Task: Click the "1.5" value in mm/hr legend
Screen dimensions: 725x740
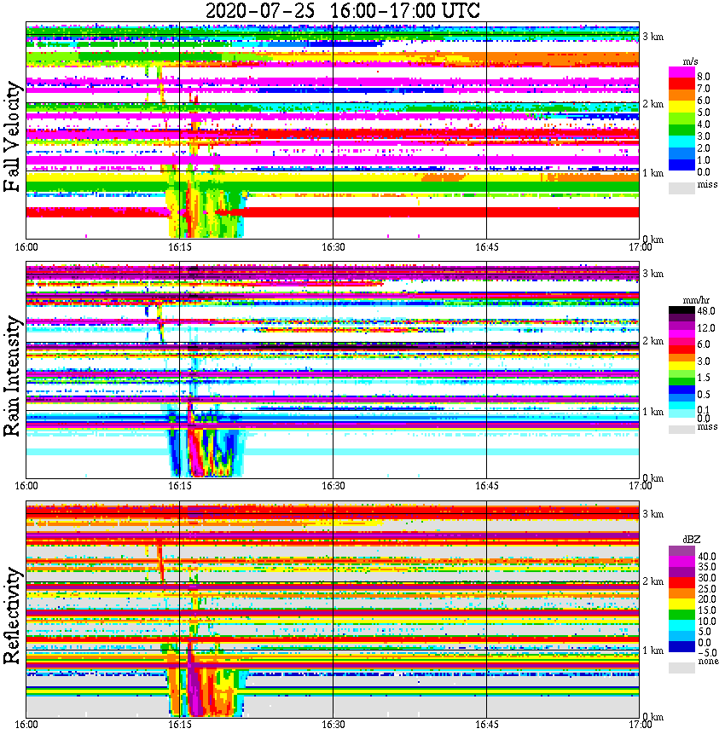Action: coord(704,377)
